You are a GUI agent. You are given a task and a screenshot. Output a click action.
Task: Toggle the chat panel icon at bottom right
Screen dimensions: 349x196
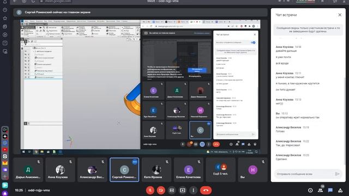coord(330,190)
